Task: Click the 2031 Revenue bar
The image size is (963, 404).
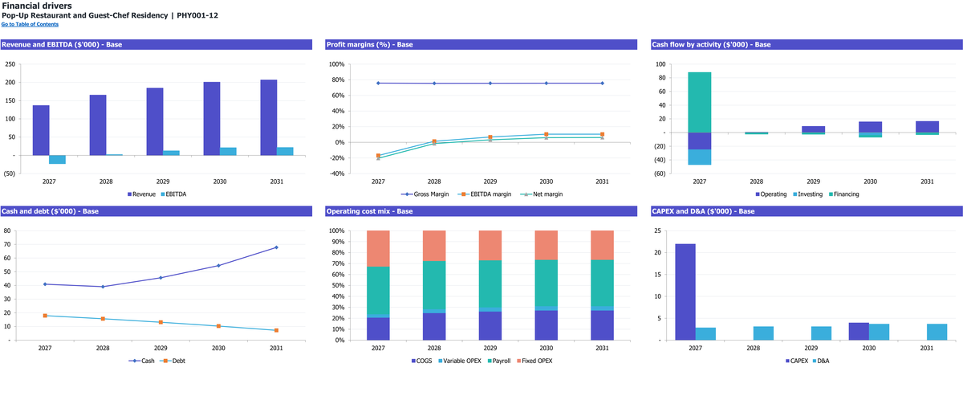Action: click(x=268, y=117)
